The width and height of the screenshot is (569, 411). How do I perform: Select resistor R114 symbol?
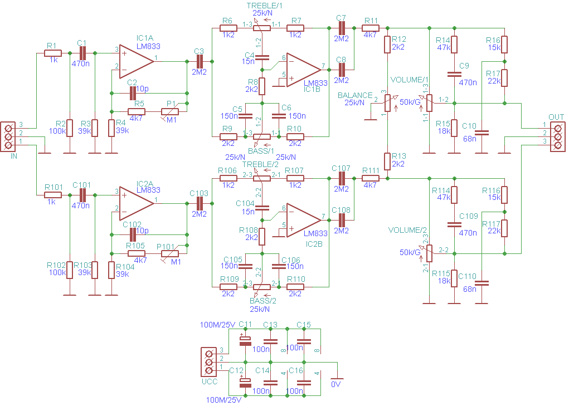(454, 195)
